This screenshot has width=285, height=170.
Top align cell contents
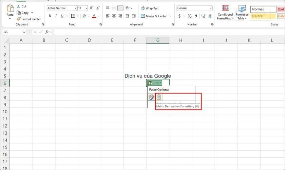click(x=108, y=8)
